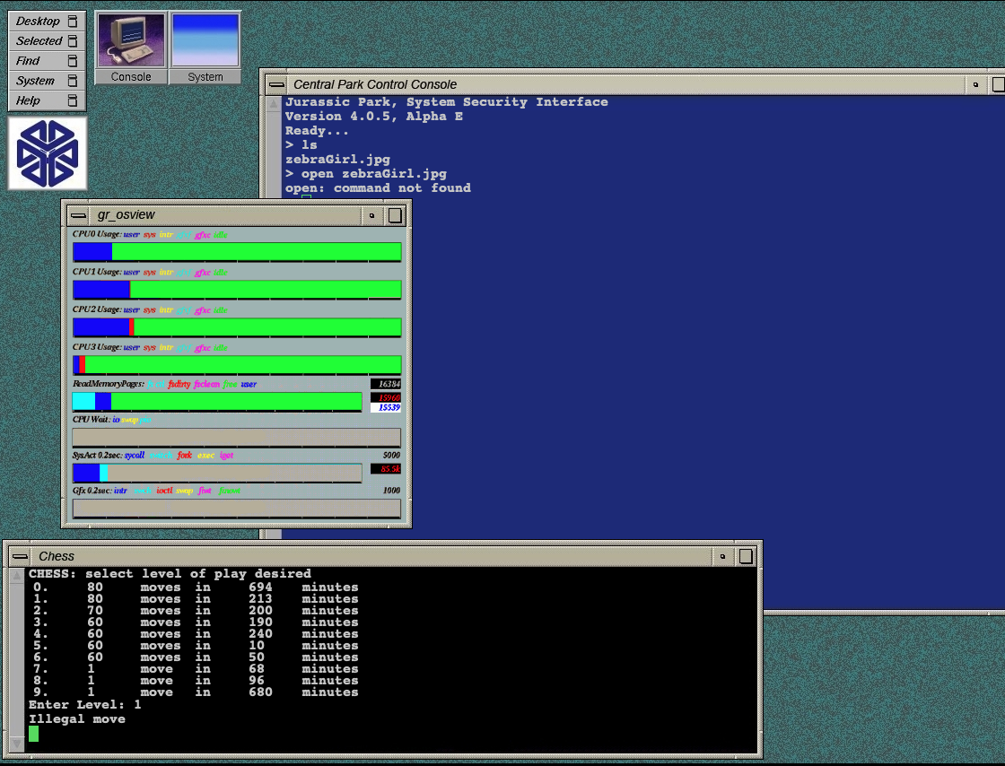Click the "Illegal move" message in Chess
This screenshot has width=1005, height=766.
77,719
